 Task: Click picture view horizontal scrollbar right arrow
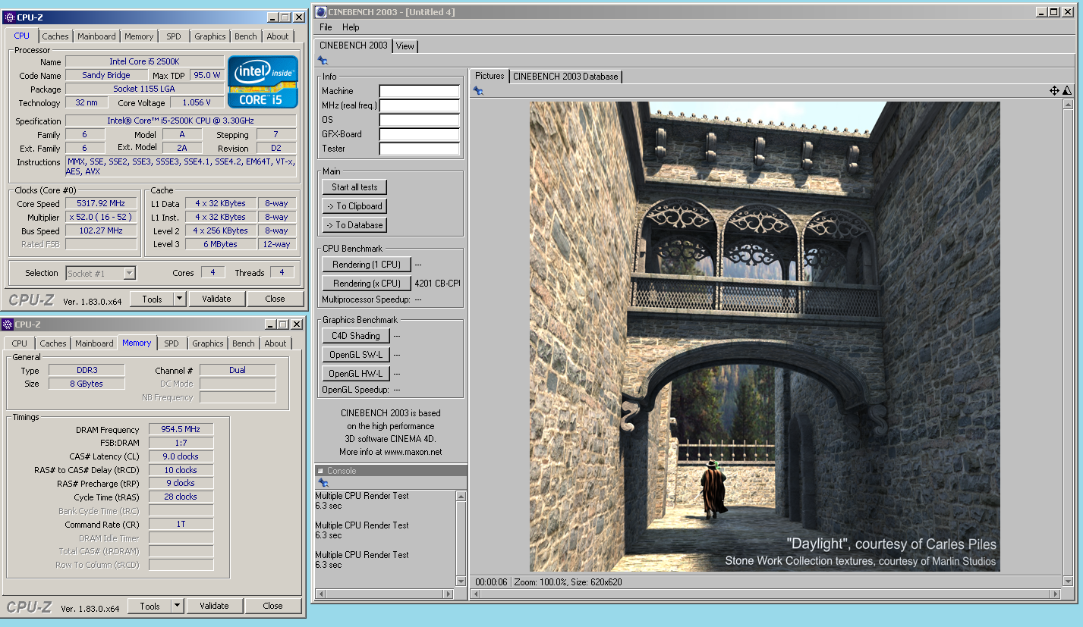point(1056,595)
